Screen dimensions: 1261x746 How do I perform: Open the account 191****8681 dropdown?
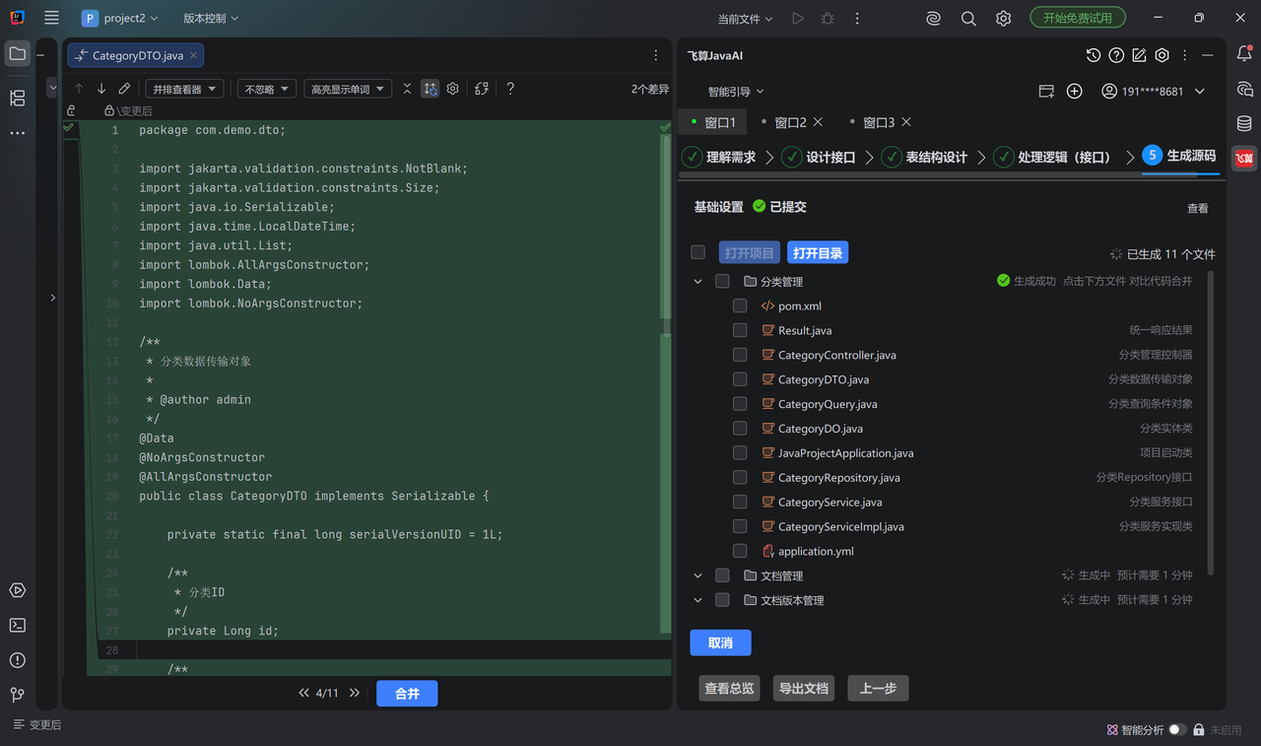pos(1154,91)
